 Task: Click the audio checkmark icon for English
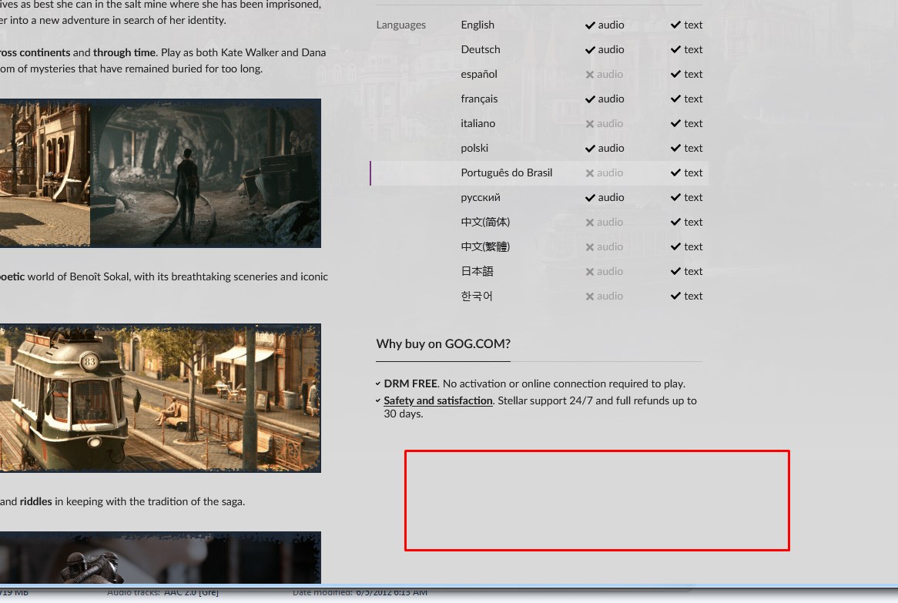590,25
